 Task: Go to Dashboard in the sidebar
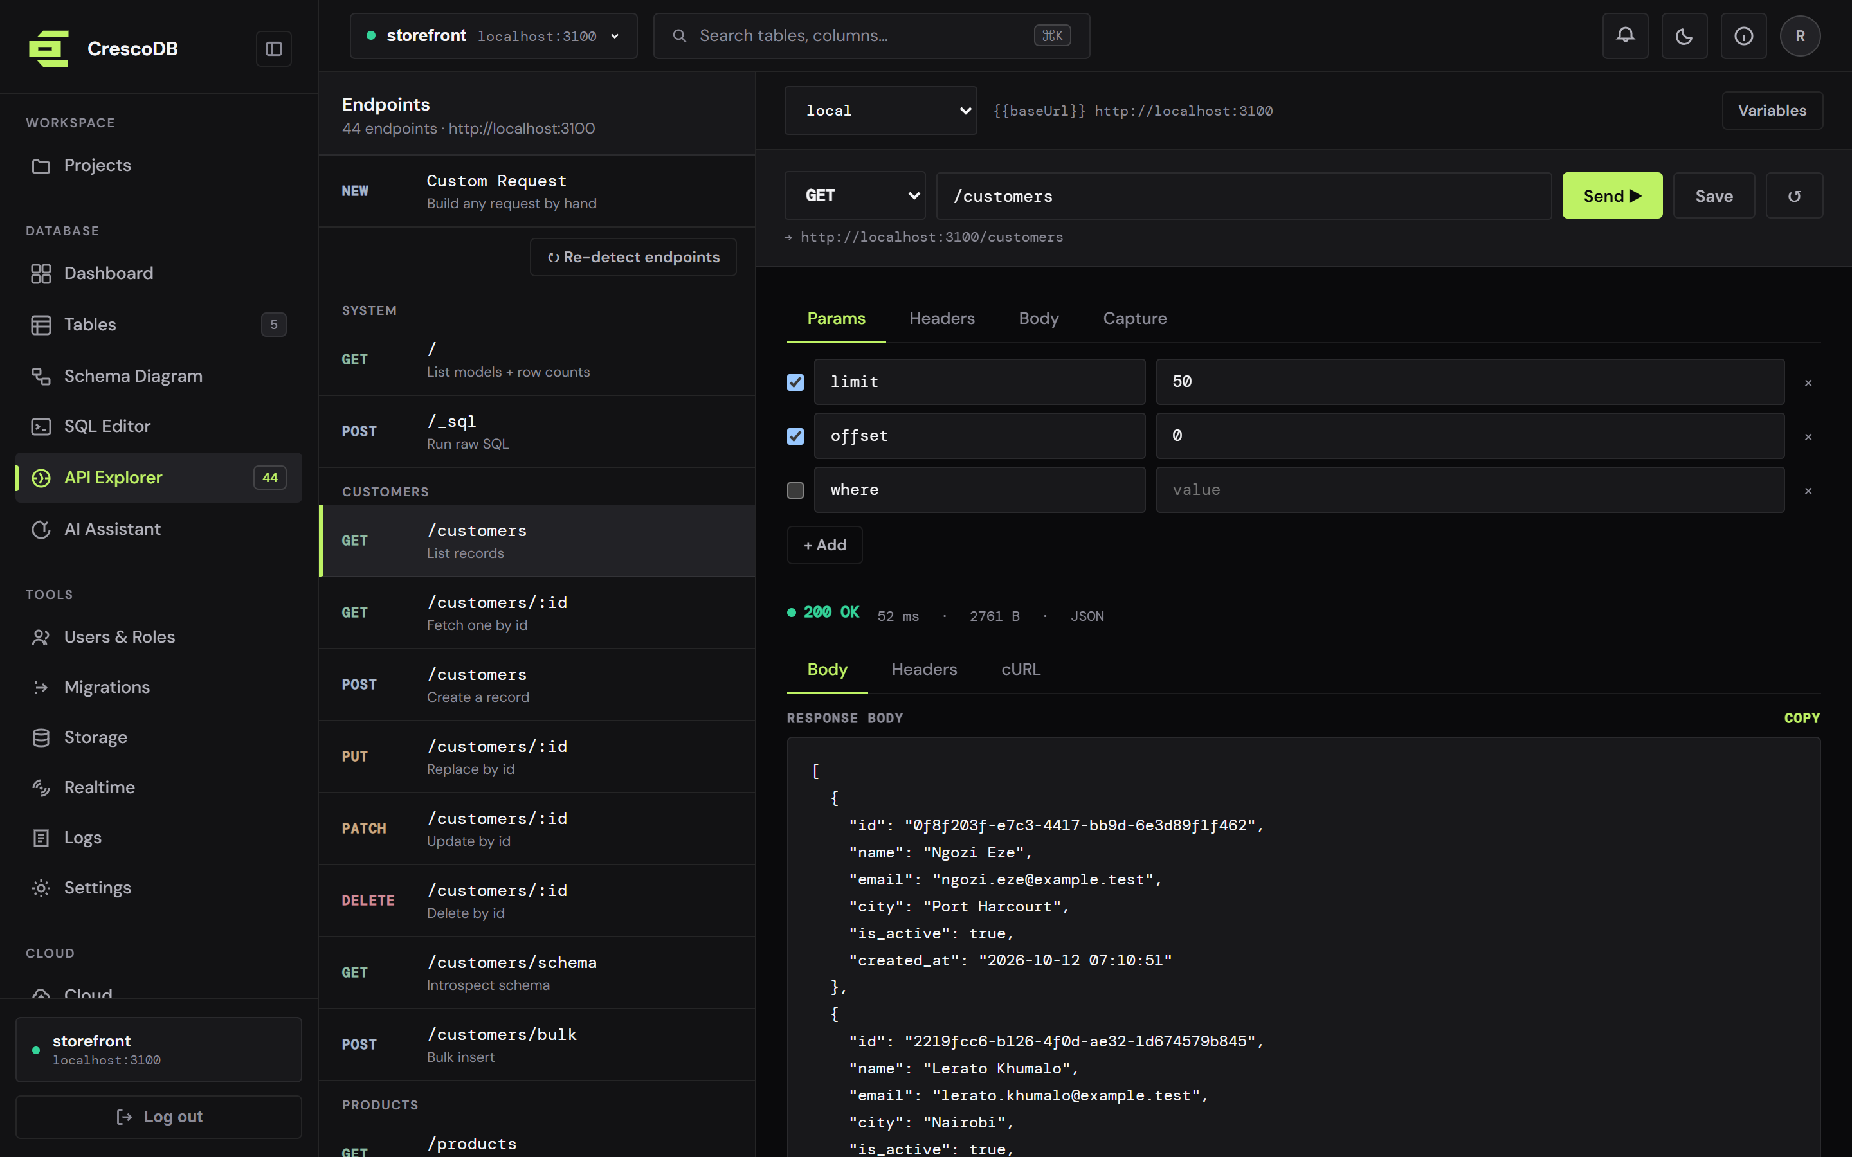point(158,273)
